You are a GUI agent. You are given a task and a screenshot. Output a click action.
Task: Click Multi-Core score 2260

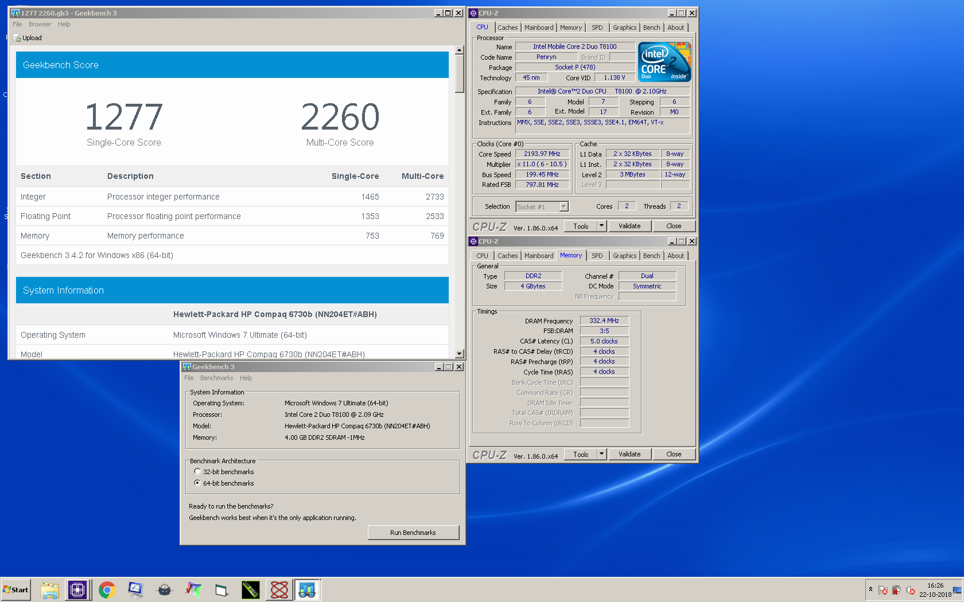340,117
